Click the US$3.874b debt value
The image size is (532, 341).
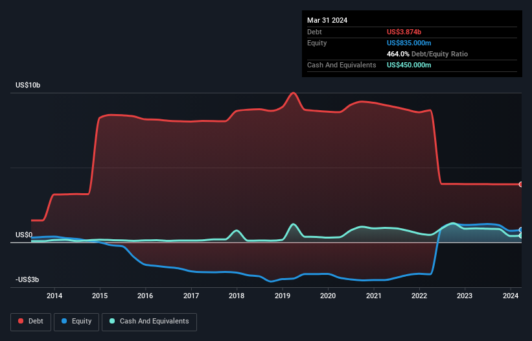(x=404, y=32)
